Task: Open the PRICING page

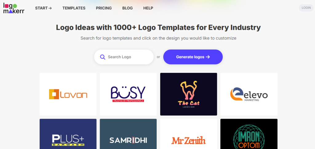Action: point(104,8)
